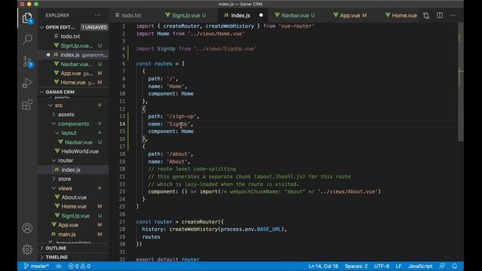Image resolution: width=482 pixels, height=271 pixels.
Task: Expand the Timeline section
Action: [42, 257]
